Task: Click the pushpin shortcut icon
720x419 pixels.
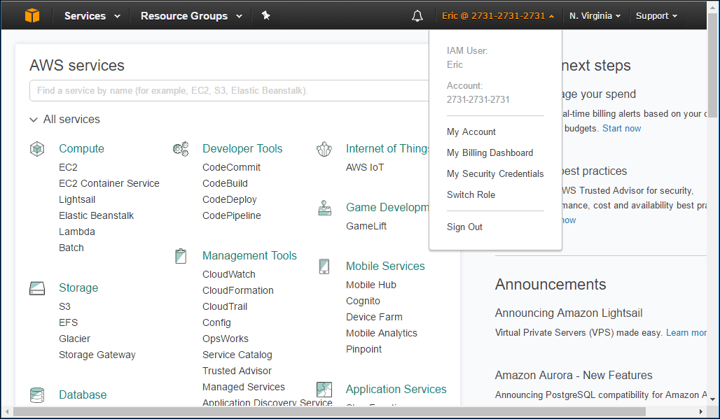Action: [x=266, y=15]
